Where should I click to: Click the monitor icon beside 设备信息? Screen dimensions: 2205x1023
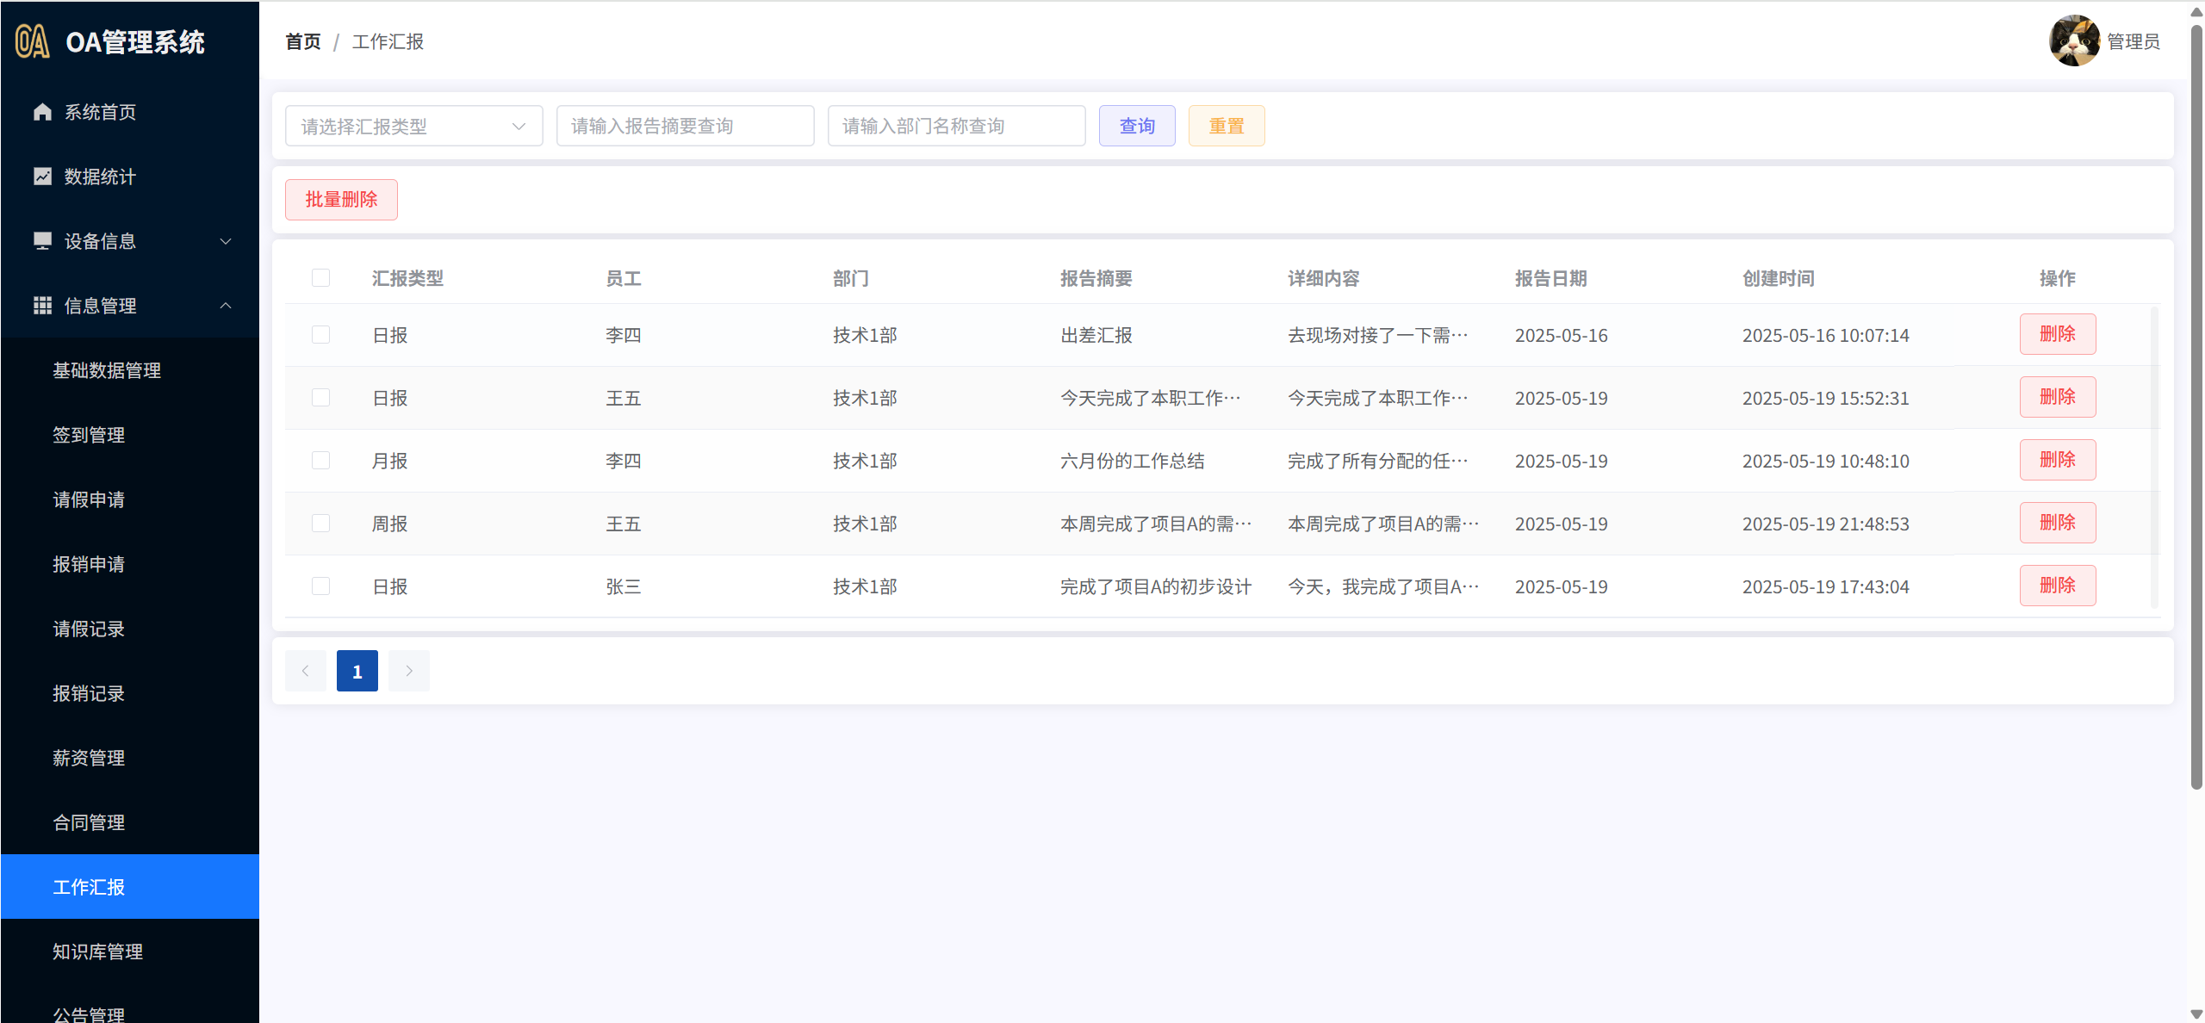[x=42, y=241]
